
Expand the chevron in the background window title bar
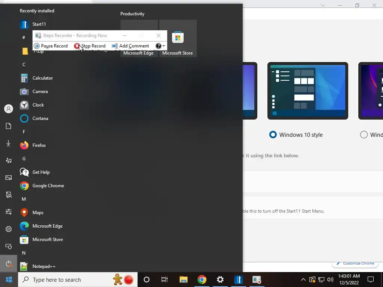coord(323,5)
